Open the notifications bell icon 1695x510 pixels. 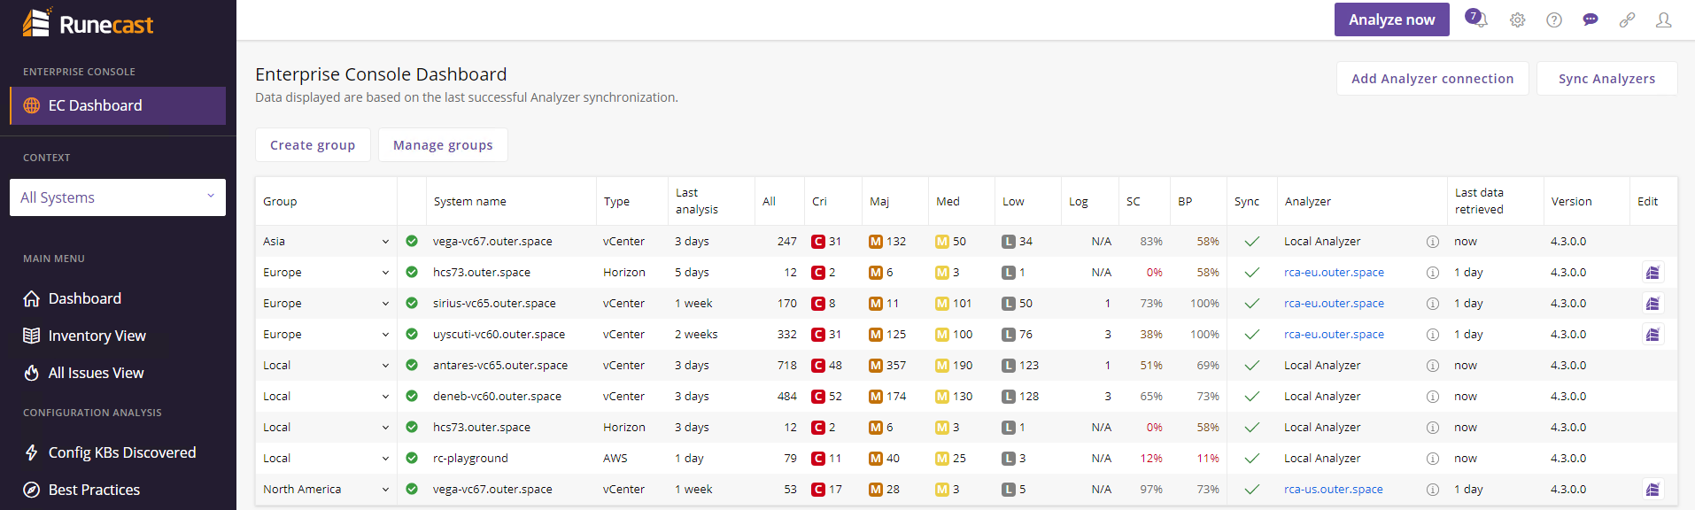point(1476,19)
